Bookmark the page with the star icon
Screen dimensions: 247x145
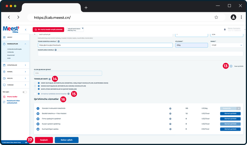[x=216, y=17]
